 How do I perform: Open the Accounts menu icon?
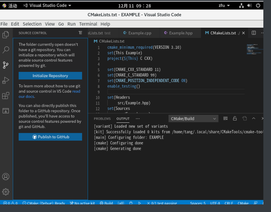(x=6, y=177)
